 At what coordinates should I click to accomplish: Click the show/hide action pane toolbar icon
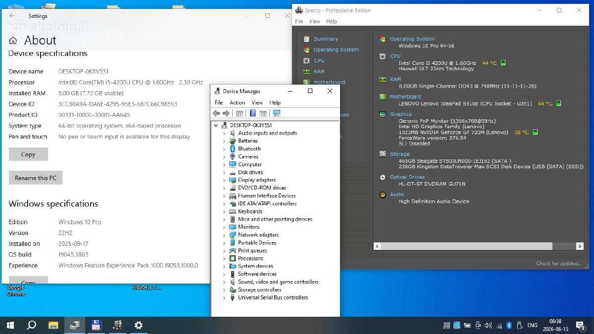click(263, 113)
